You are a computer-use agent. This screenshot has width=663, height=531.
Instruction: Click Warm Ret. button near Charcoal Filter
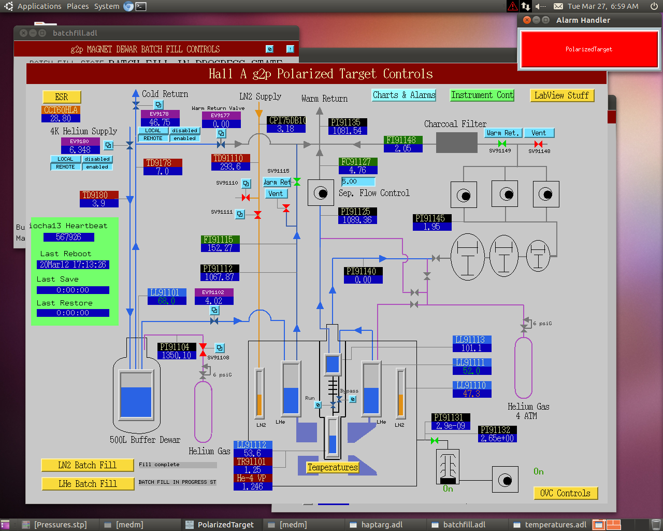(x=502, y=133)
